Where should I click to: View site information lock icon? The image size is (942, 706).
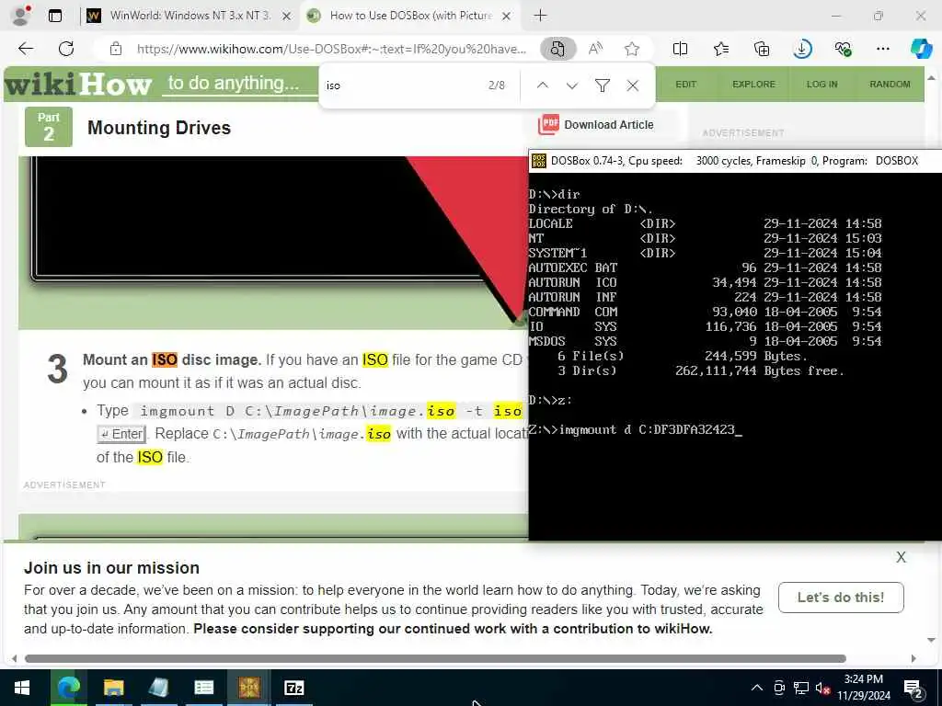(x=116, y=49)
